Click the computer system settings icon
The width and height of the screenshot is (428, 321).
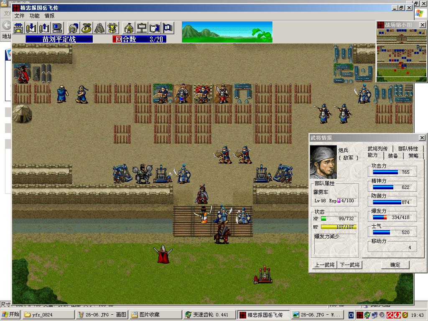pyautogui.click(x=57, y=28)
